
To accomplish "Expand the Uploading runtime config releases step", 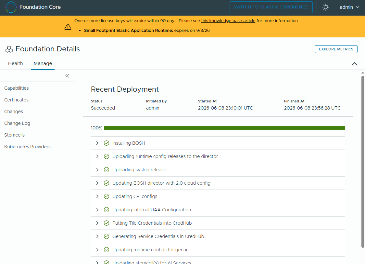I will click(x=97, y=156).
